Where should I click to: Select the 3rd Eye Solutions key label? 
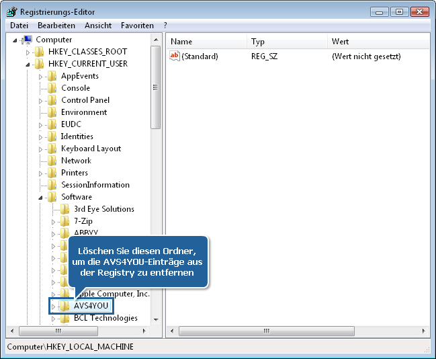[x=104, y=209]
